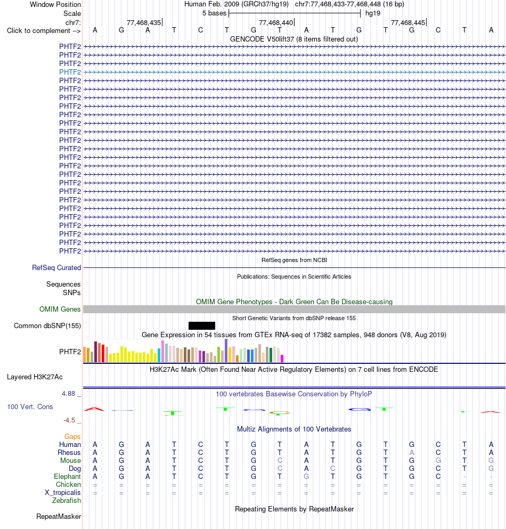
Task: Click the 4.88 PhyloP upper scale value
Action: 69,393
